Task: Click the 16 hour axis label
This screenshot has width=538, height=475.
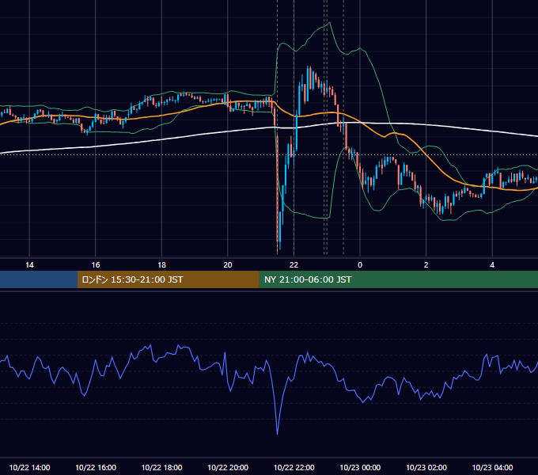Action: pos(96,265)
